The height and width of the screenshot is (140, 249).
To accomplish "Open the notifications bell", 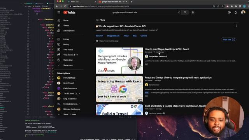I will 236,12.
